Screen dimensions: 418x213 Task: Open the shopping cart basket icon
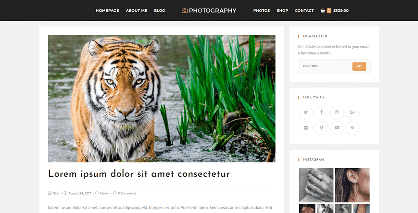point(323,11)
